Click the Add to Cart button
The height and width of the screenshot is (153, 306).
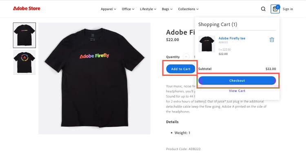(x=181, y=69)
